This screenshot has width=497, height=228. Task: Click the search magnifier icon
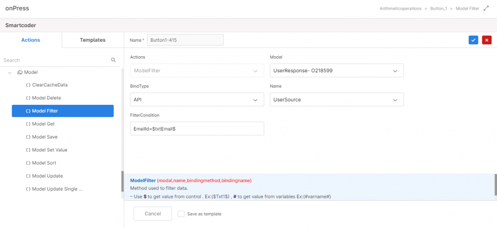[x=113, y=60]
